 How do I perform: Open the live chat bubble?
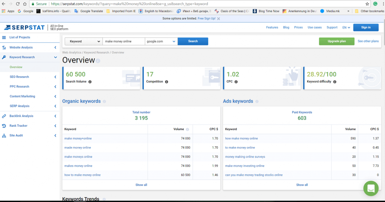371,188
